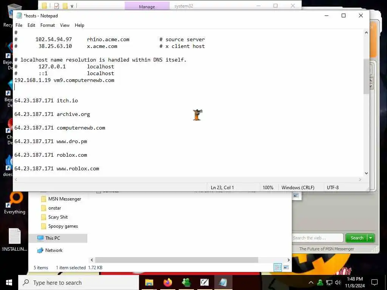This screenshot has width=387, height=290.
Task: Click the horizontal scroll right arrow in Notepad
Action: click(x=360, y=179)
